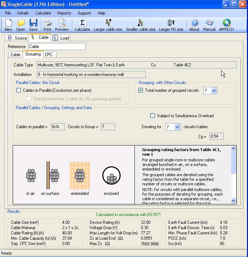
Task: Run Calculate from the toolbar
Action: 82,25
